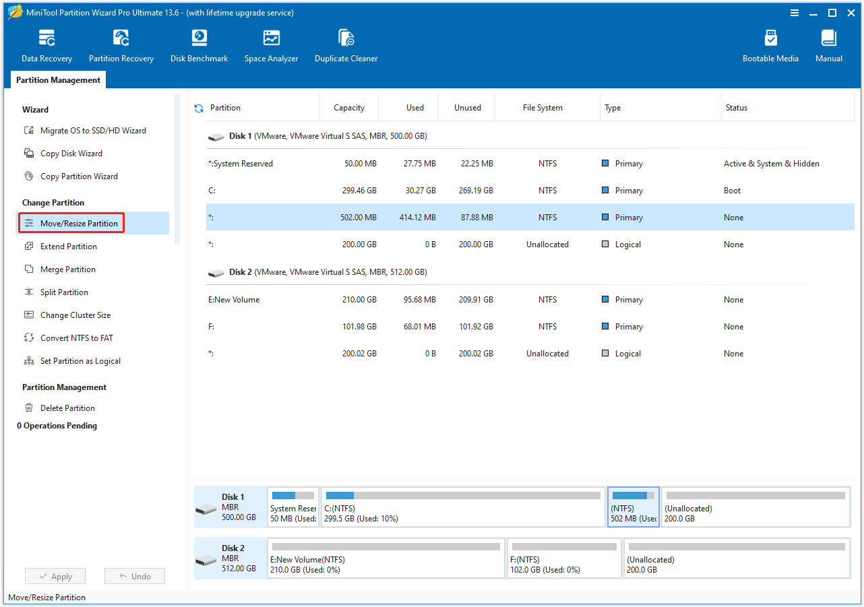
Task: Click the left sidebar vertical scrollbar
Action: [x=177, y=168]
